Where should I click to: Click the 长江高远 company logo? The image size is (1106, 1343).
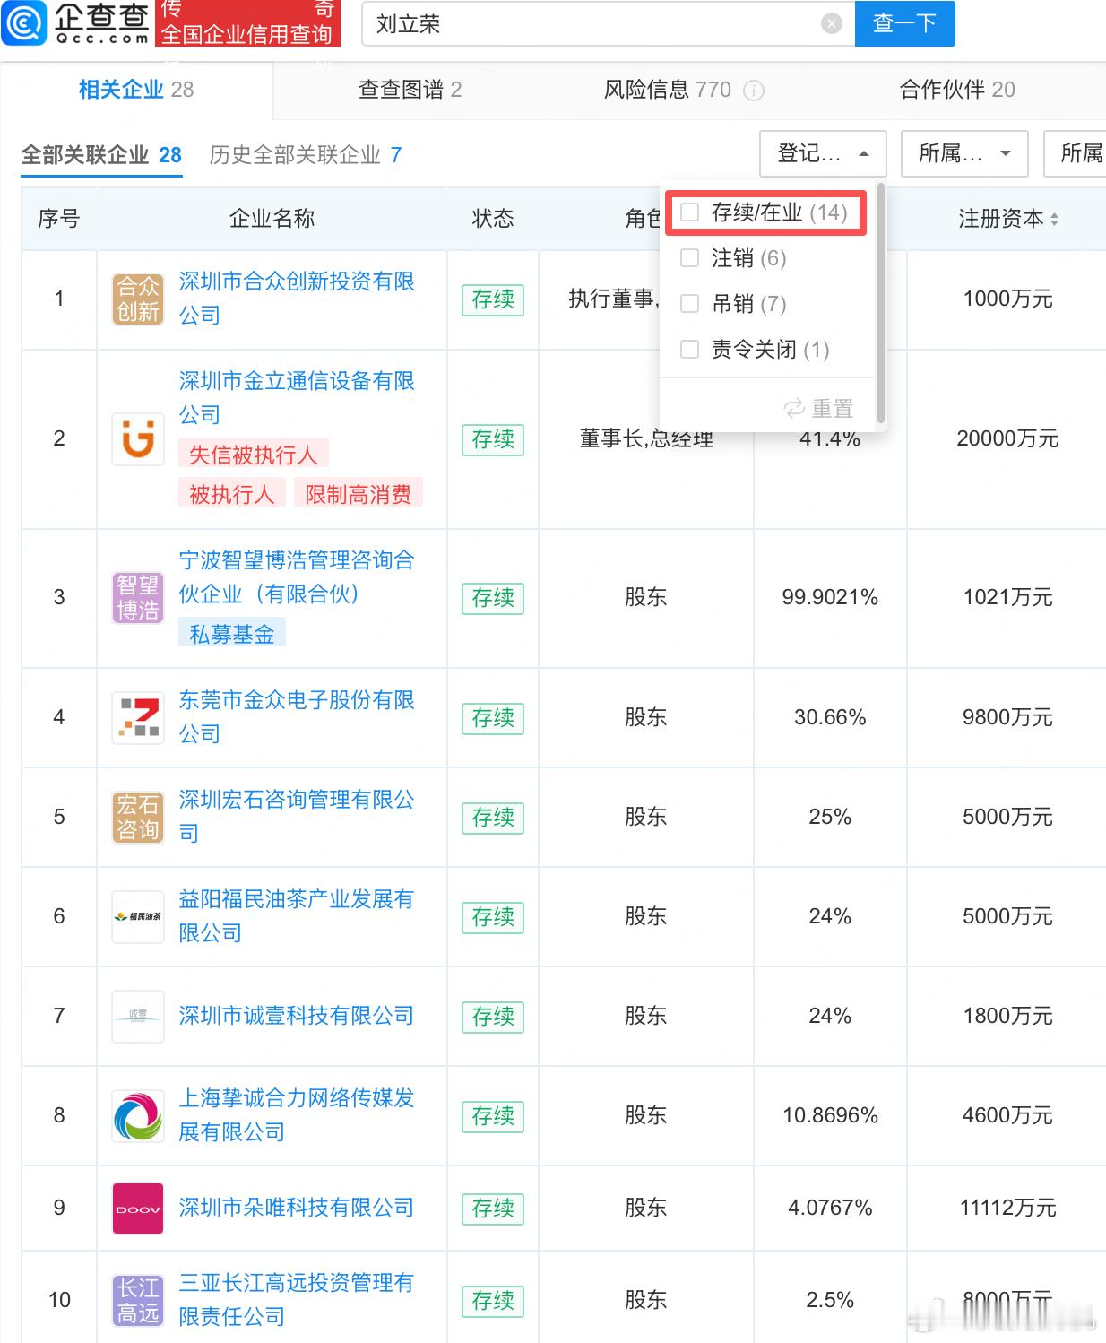pos(138,1301)
